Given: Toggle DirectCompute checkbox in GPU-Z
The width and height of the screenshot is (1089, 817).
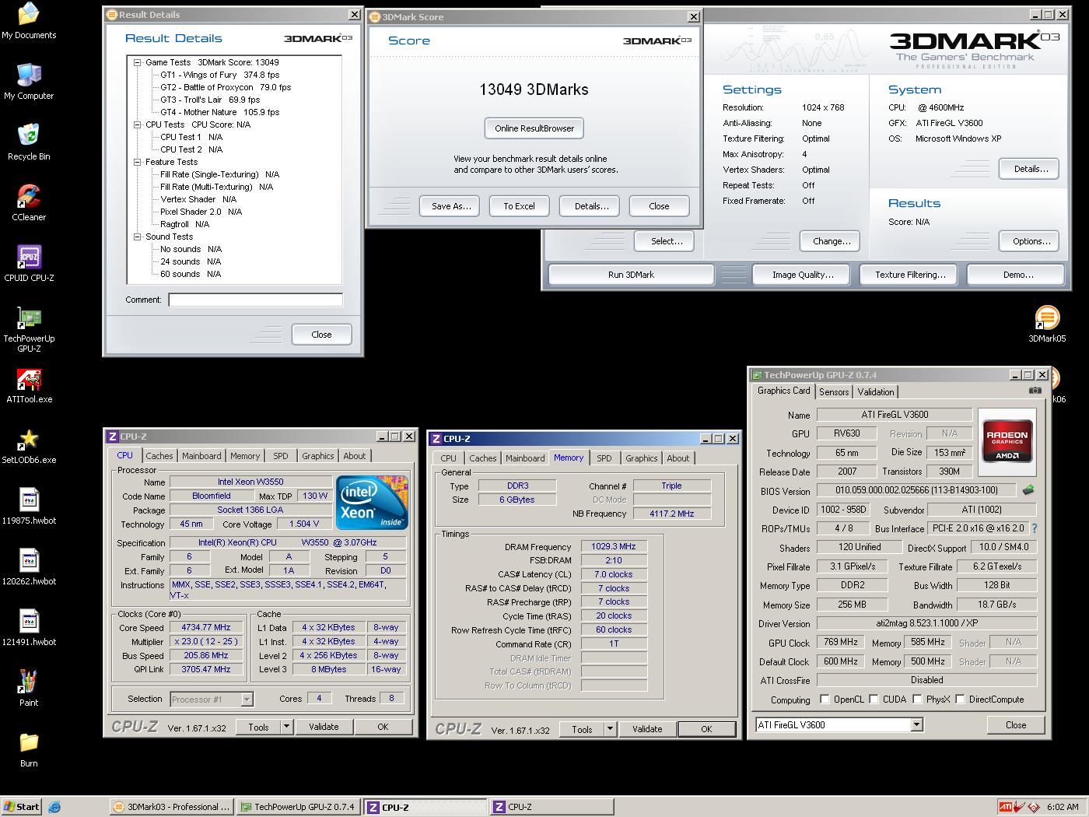Looking at the screenshot, I should tap(960, 699).
